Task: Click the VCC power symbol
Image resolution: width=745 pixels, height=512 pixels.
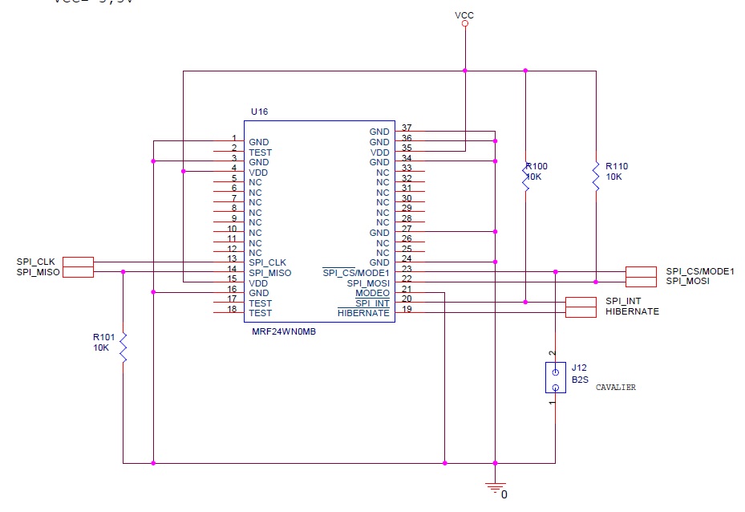Action: pos(464,23)
